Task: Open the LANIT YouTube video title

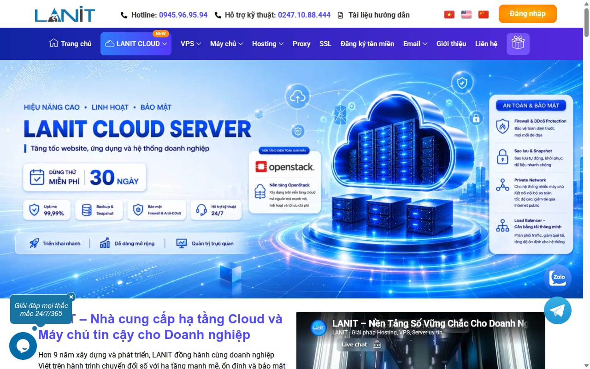Action: 430,323
